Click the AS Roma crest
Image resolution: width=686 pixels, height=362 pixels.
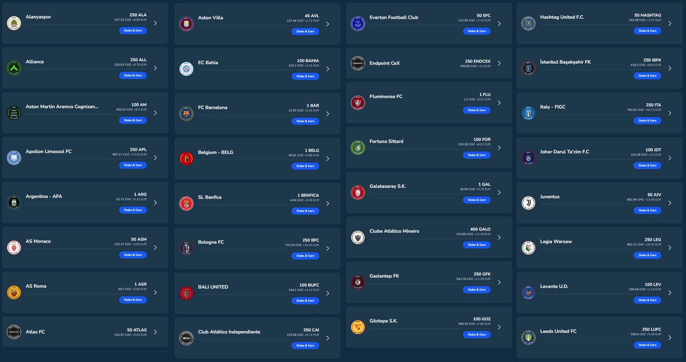(14, 292)
